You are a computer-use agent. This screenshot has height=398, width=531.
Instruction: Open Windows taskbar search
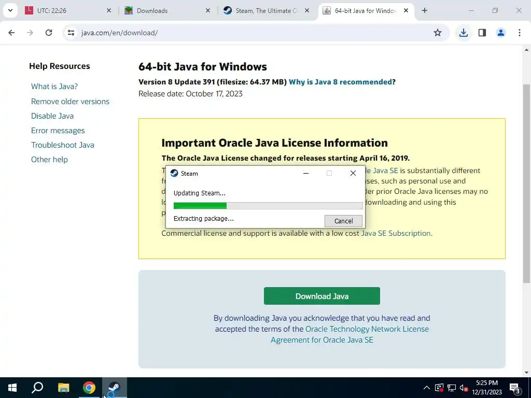tap(37, 388)
